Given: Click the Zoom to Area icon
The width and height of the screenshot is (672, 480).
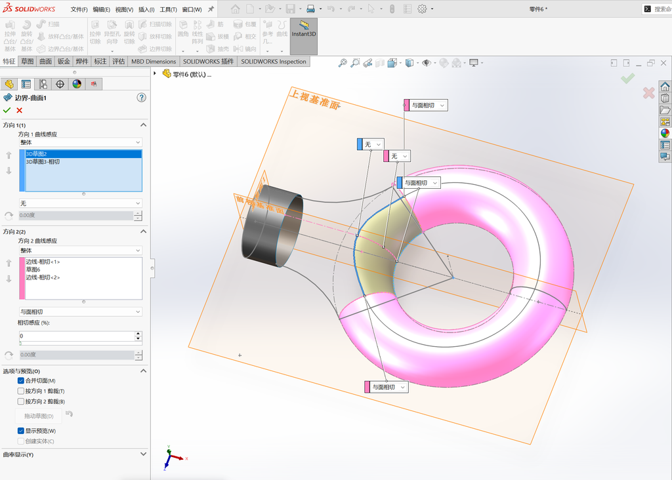Looking at the screenshot, I should pyautogui.click(x=355, y=63).
